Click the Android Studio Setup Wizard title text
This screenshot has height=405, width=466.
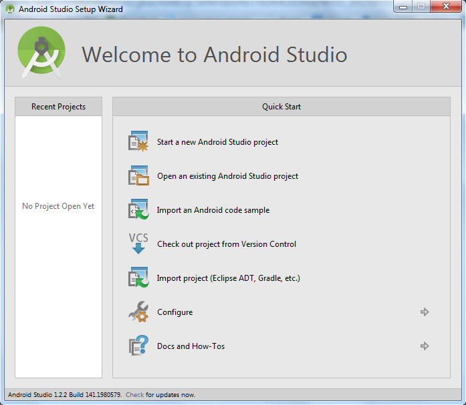tap(71, 9)
